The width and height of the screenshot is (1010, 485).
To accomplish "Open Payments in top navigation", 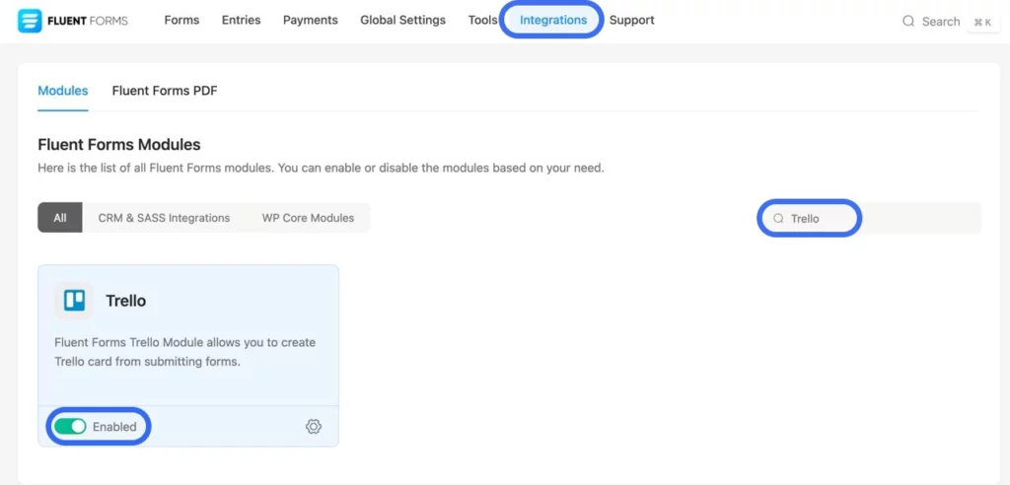I will [x=311, y=20].
